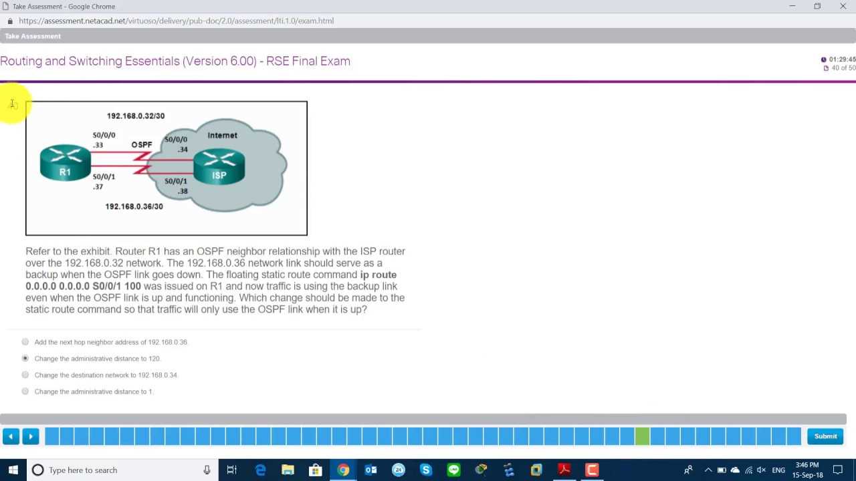This screenshot has width=856, height=481.
Task: Click the Cortana microphone icon
Action: (x=207, y=470)
